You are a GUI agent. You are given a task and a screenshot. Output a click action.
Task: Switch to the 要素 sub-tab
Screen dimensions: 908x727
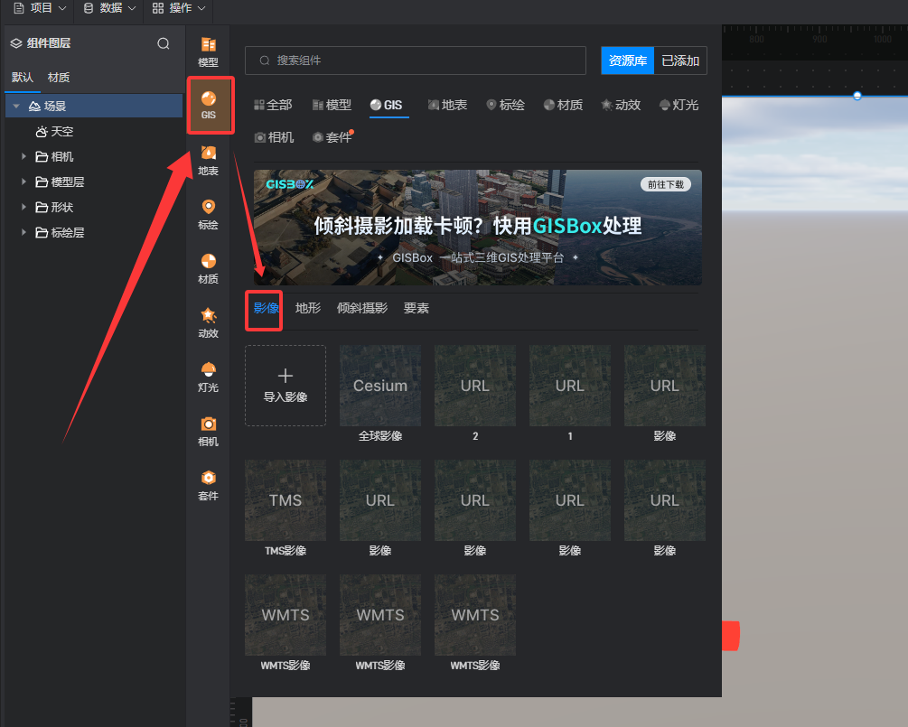click(x=416, y=308)
